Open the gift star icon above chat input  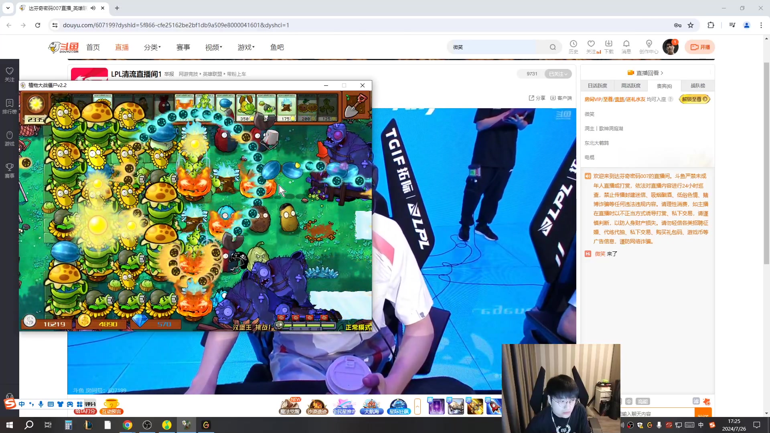[x=707, y=401]
